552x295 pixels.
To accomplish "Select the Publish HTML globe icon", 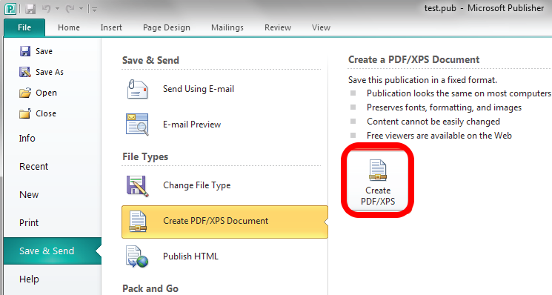I will coord(137,256).
